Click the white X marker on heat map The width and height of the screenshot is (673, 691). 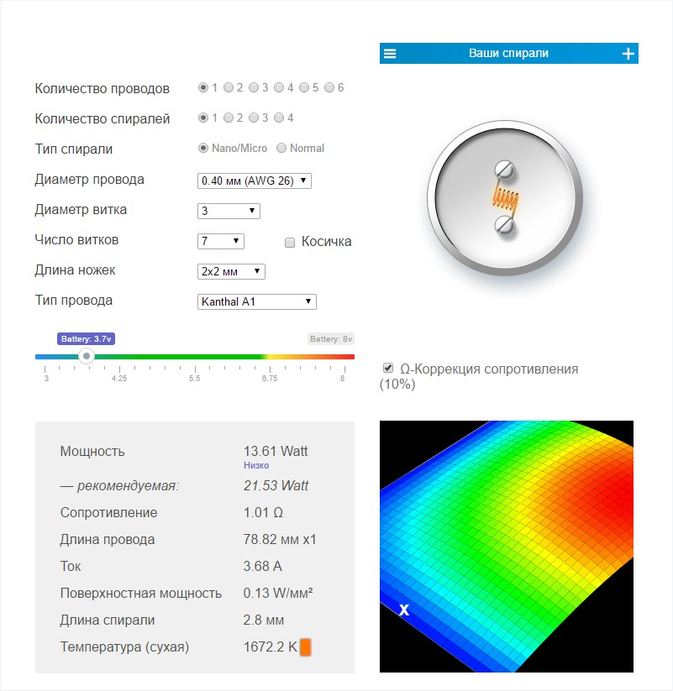(403, 610)
